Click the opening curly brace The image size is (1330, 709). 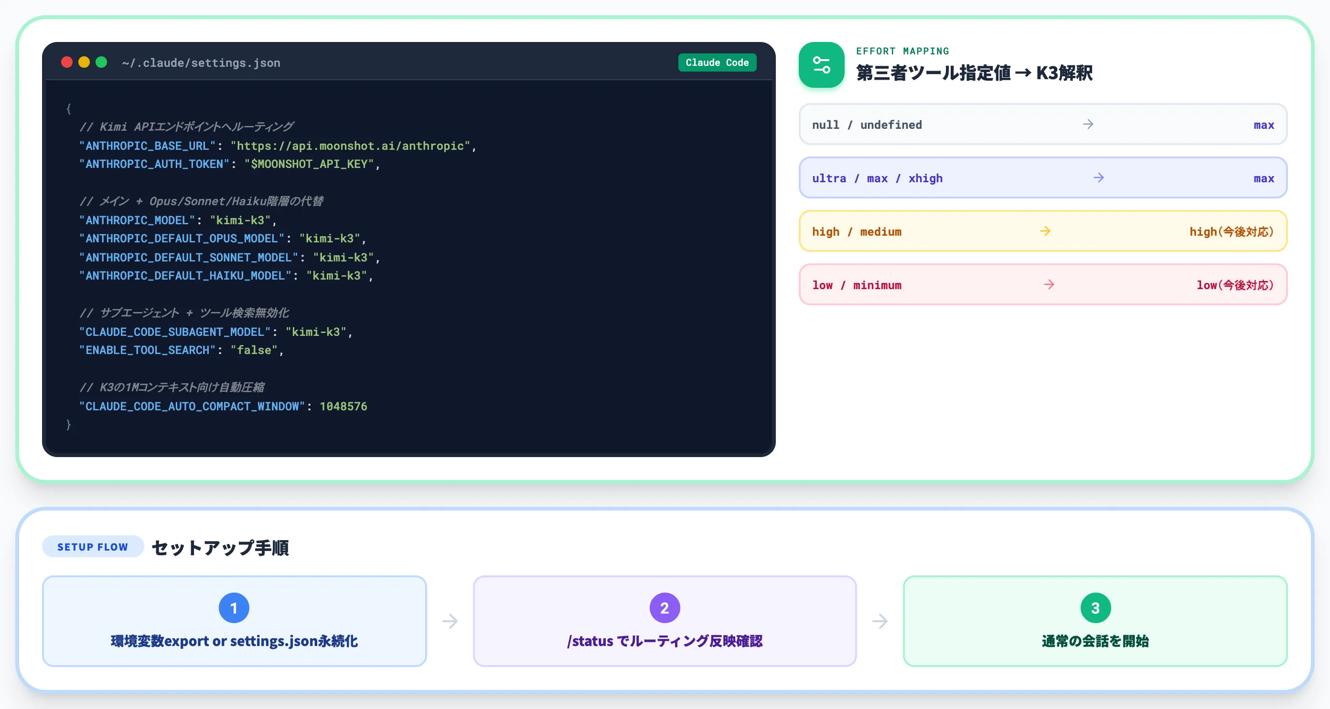point(69,109)
